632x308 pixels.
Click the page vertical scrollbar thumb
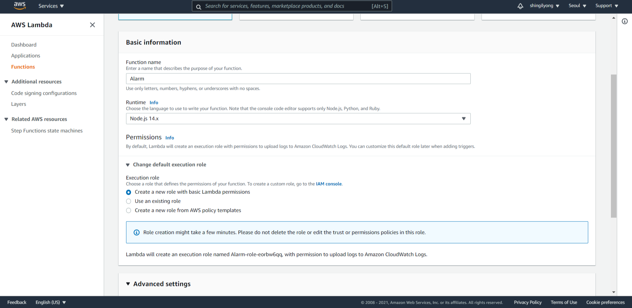point(614,146)
